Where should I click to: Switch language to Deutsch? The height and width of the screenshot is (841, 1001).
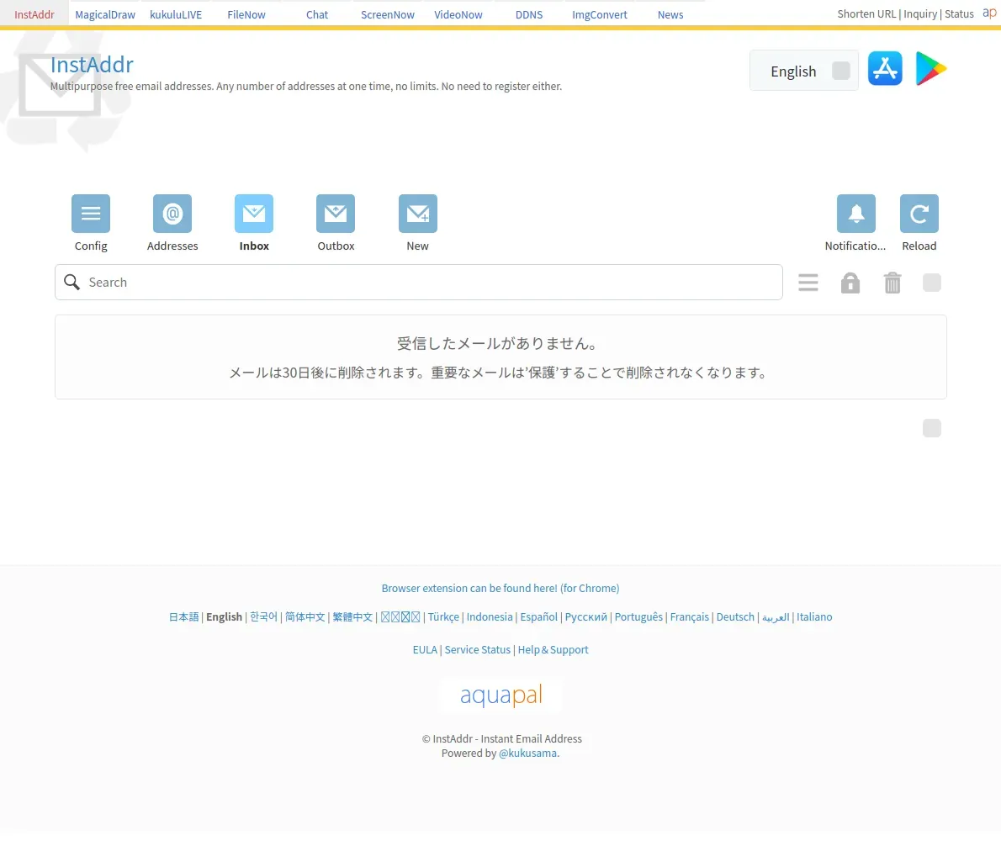point(735,617)
